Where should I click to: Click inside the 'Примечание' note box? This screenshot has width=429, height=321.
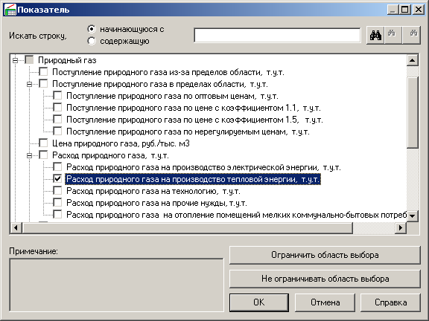pyautogui.click(x=116, y=285)
